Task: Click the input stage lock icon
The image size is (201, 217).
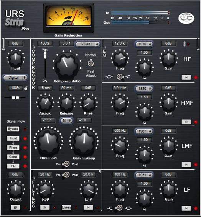Action: 26,88
